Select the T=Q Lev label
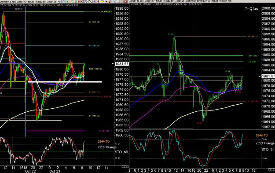 pyautogui.click(x=252, y=9)
